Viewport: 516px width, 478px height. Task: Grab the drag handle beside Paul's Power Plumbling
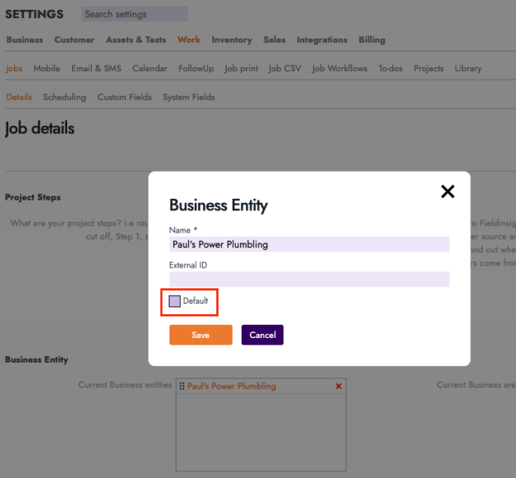pos(182,386)
